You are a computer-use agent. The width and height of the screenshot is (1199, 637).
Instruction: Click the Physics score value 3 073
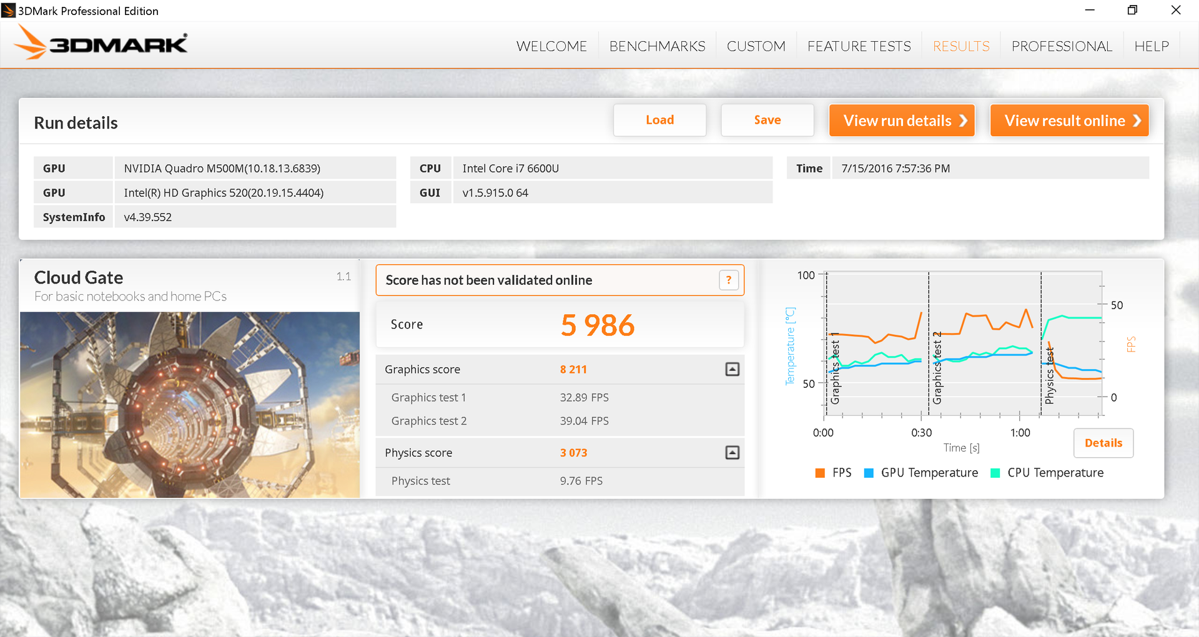point(573,453)
